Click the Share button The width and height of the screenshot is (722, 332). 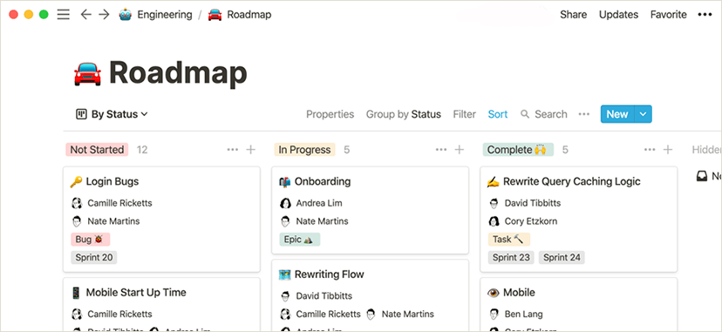tap(573, 15)
